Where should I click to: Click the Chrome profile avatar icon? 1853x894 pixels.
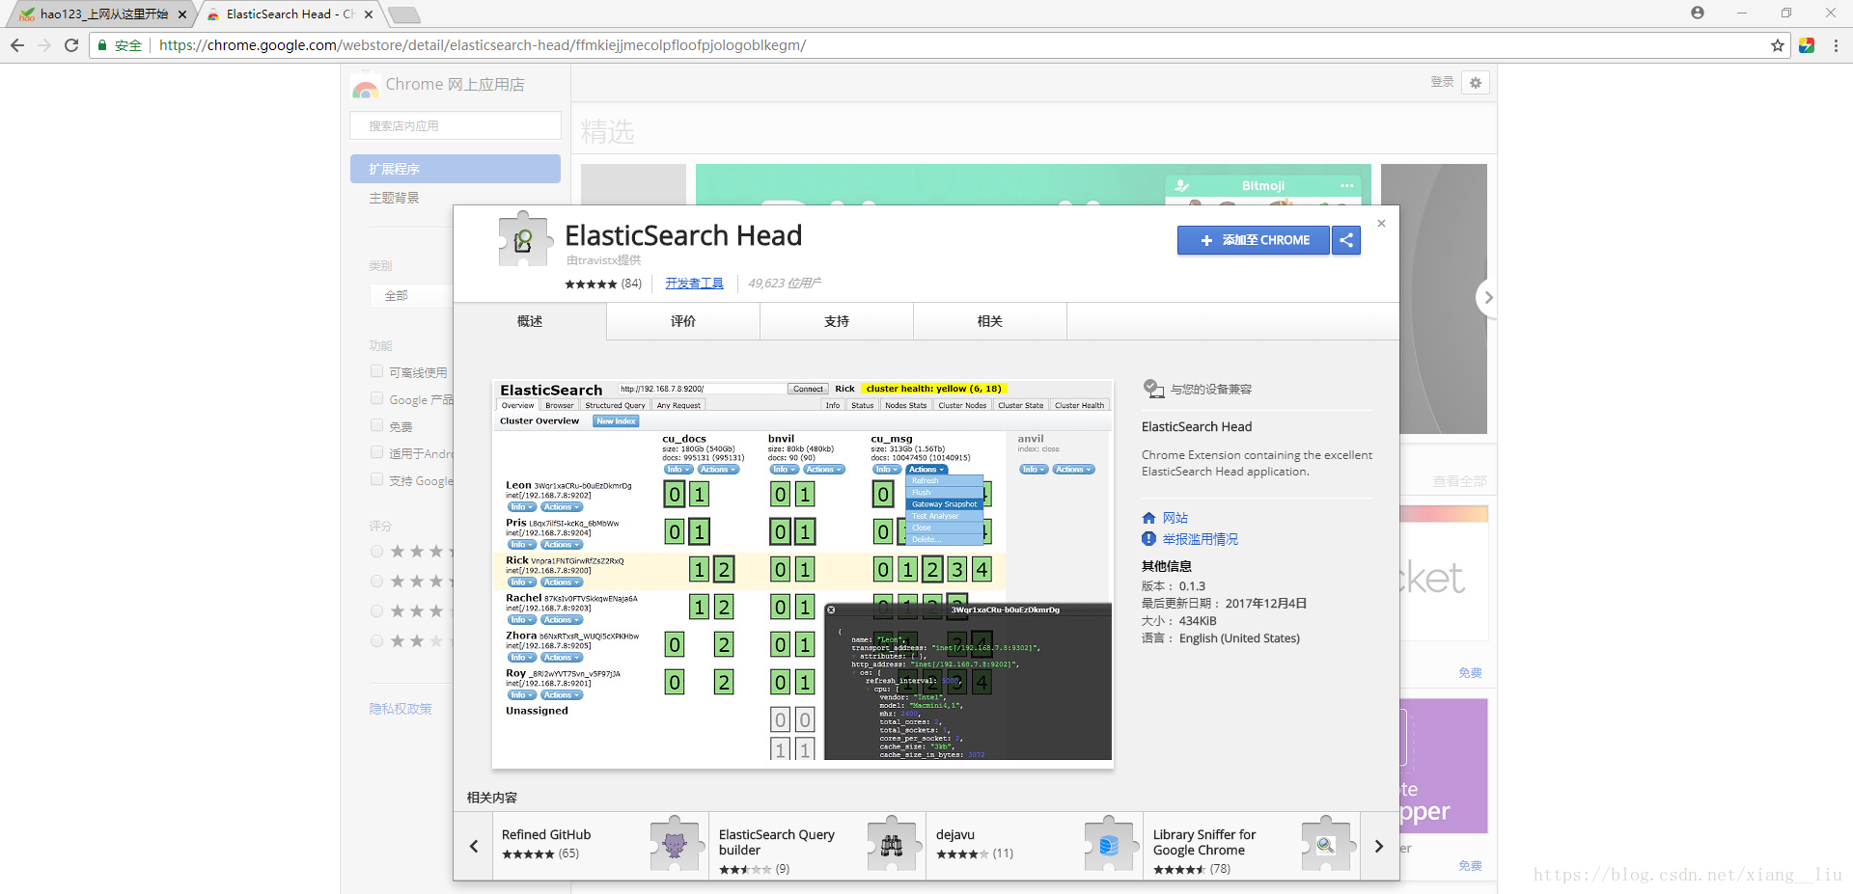coord(1698,13)
